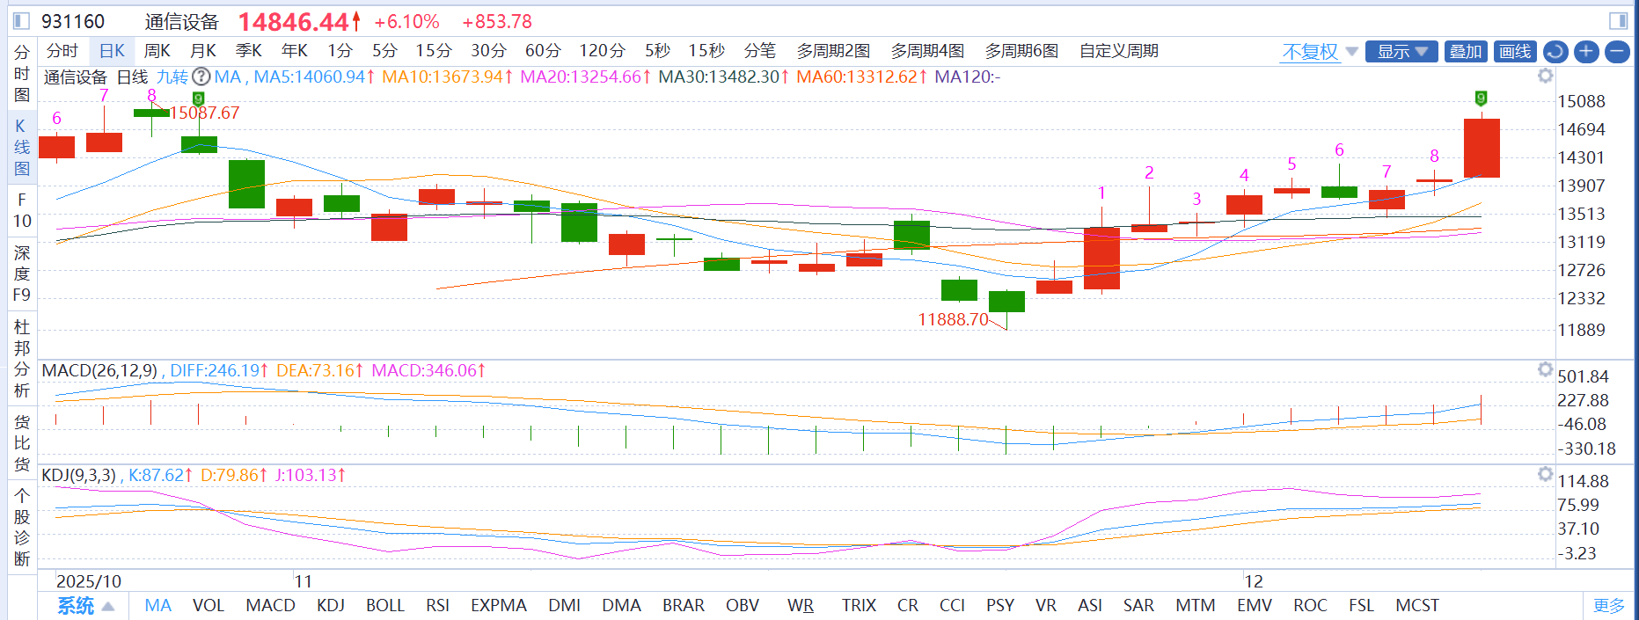Click 更多 to show more indicators
Viewport: 1639px width, 620px height.
point(1609,605)
